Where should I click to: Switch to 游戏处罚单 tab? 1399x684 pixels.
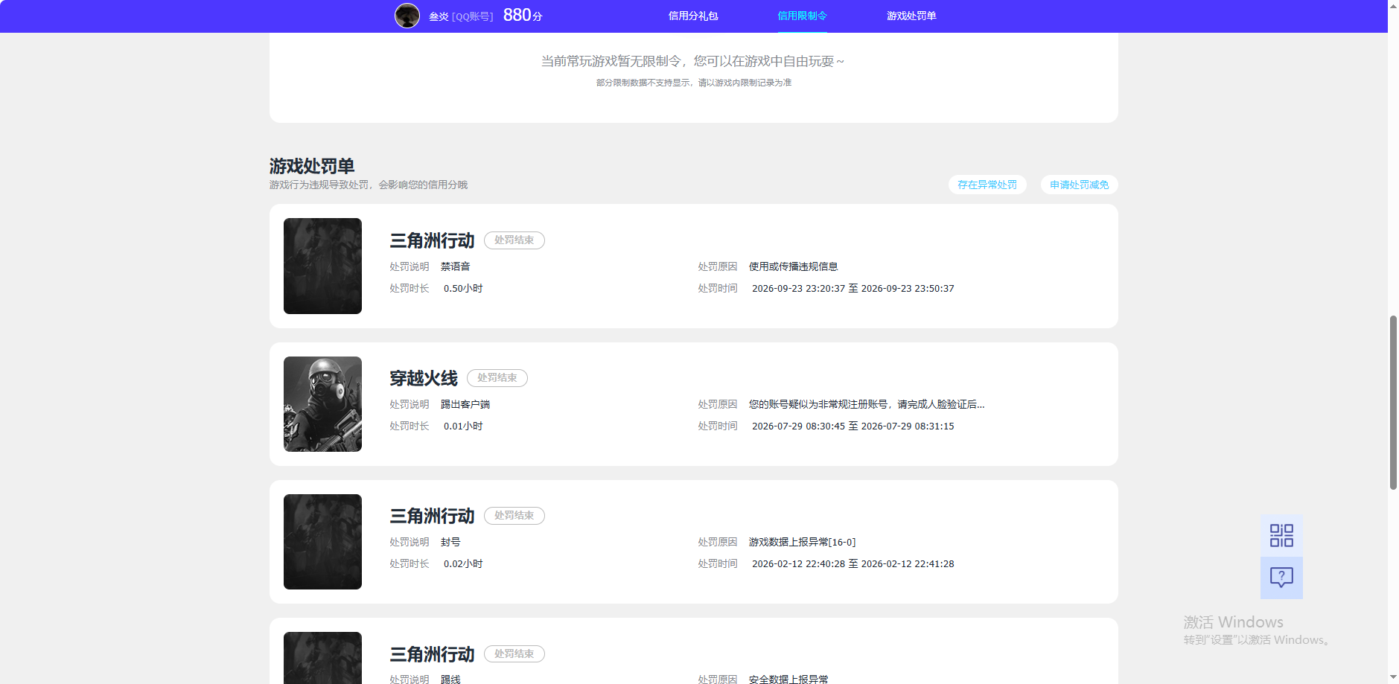pyautogui.click(x=911, y=16)
